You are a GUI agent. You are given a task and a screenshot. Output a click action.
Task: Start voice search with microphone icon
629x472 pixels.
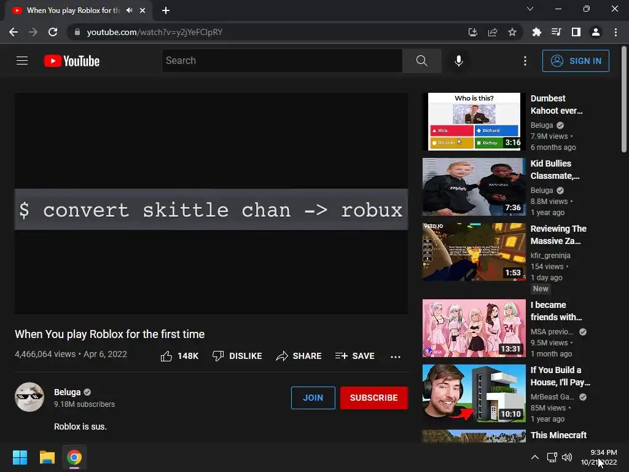(458, 61)
